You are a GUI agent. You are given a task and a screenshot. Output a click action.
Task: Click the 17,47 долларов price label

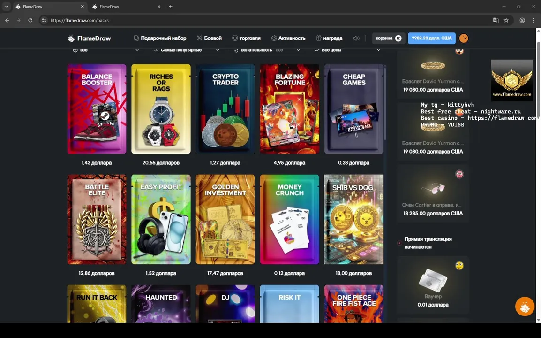coord(225,273)
